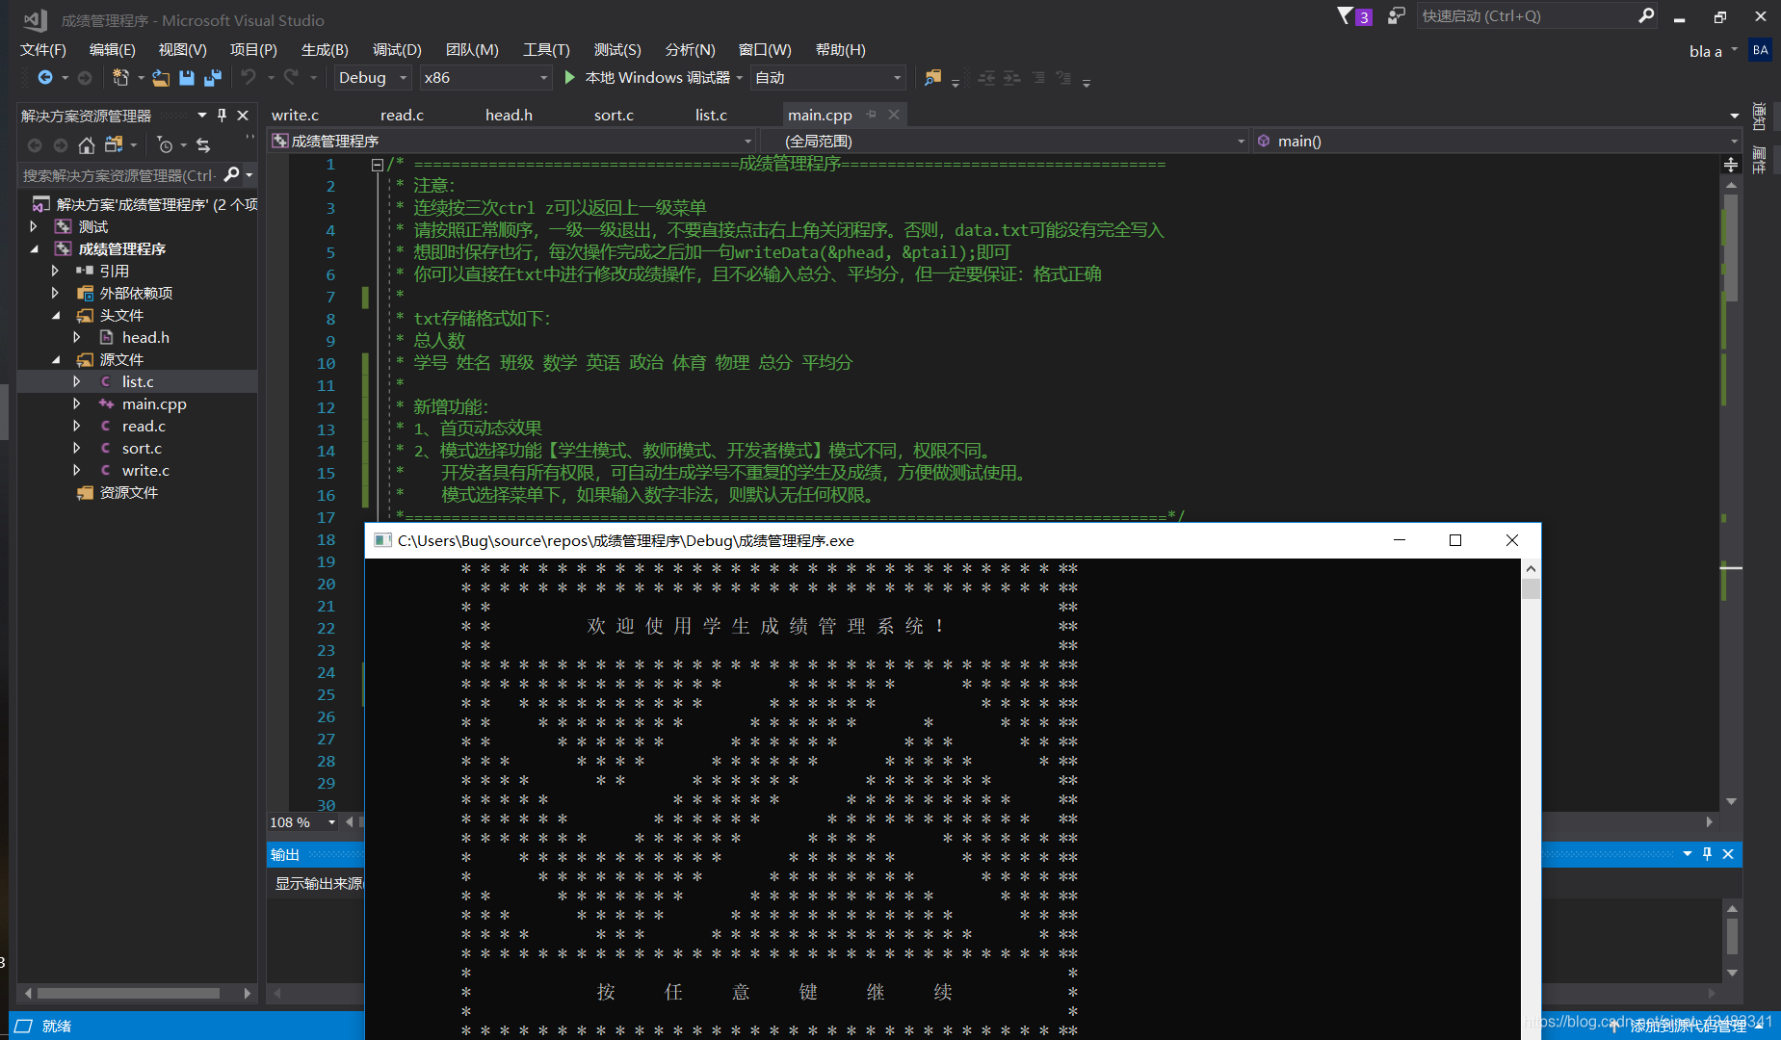Click the Solution Explorer search field
Screen dimensions: 1781x1040
point(119,175)
